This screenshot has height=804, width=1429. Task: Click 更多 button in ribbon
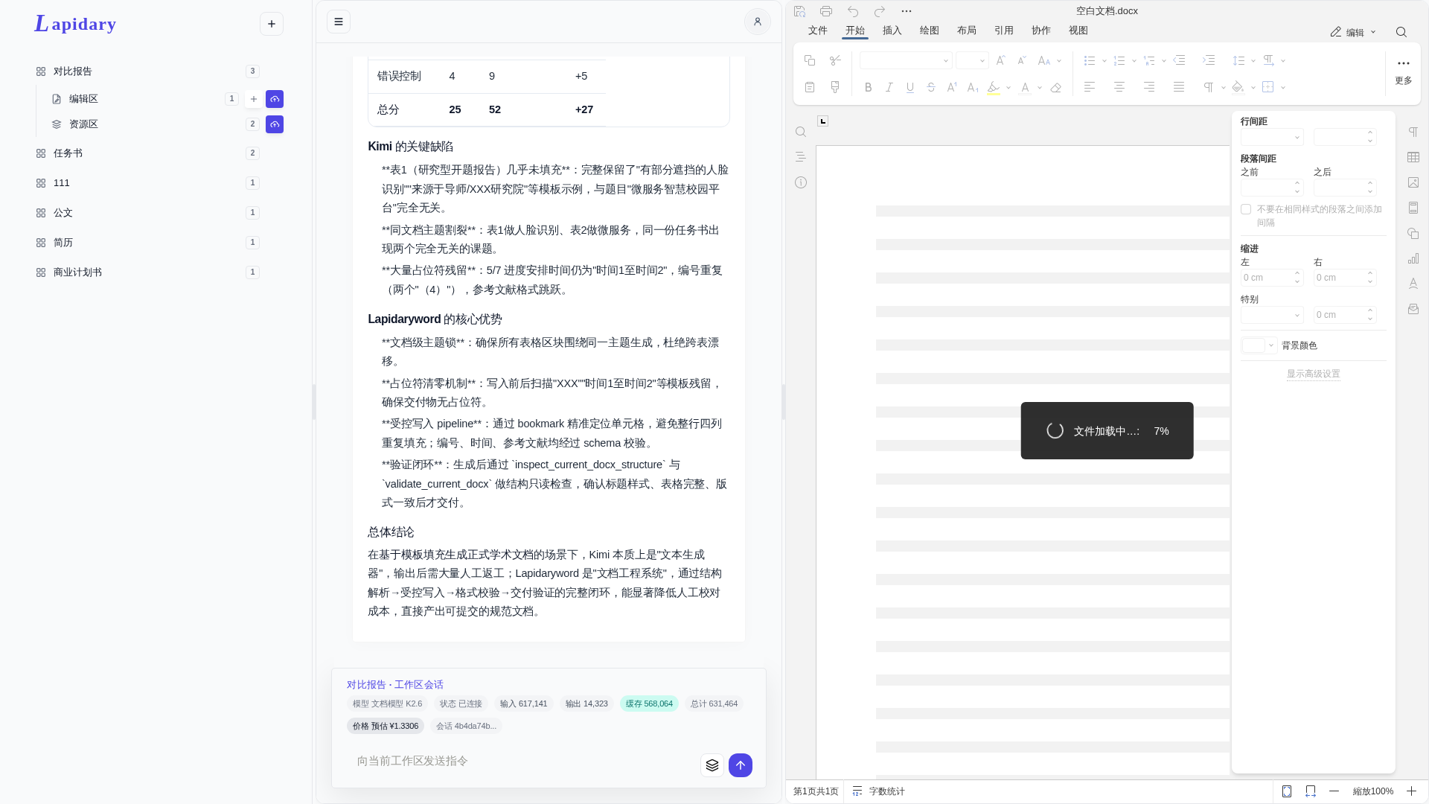click(1404, 71)
